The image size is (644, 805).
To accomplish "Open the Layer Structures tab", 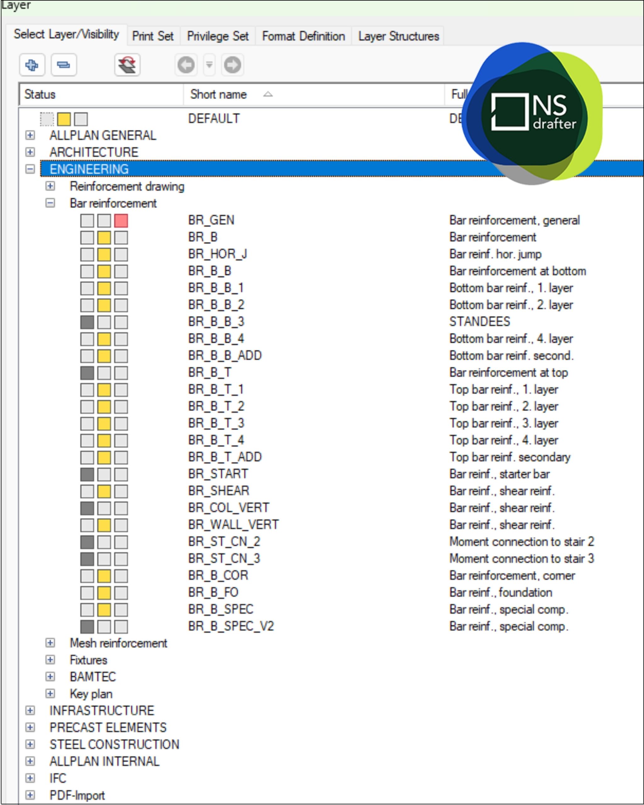I will point(398,36).
